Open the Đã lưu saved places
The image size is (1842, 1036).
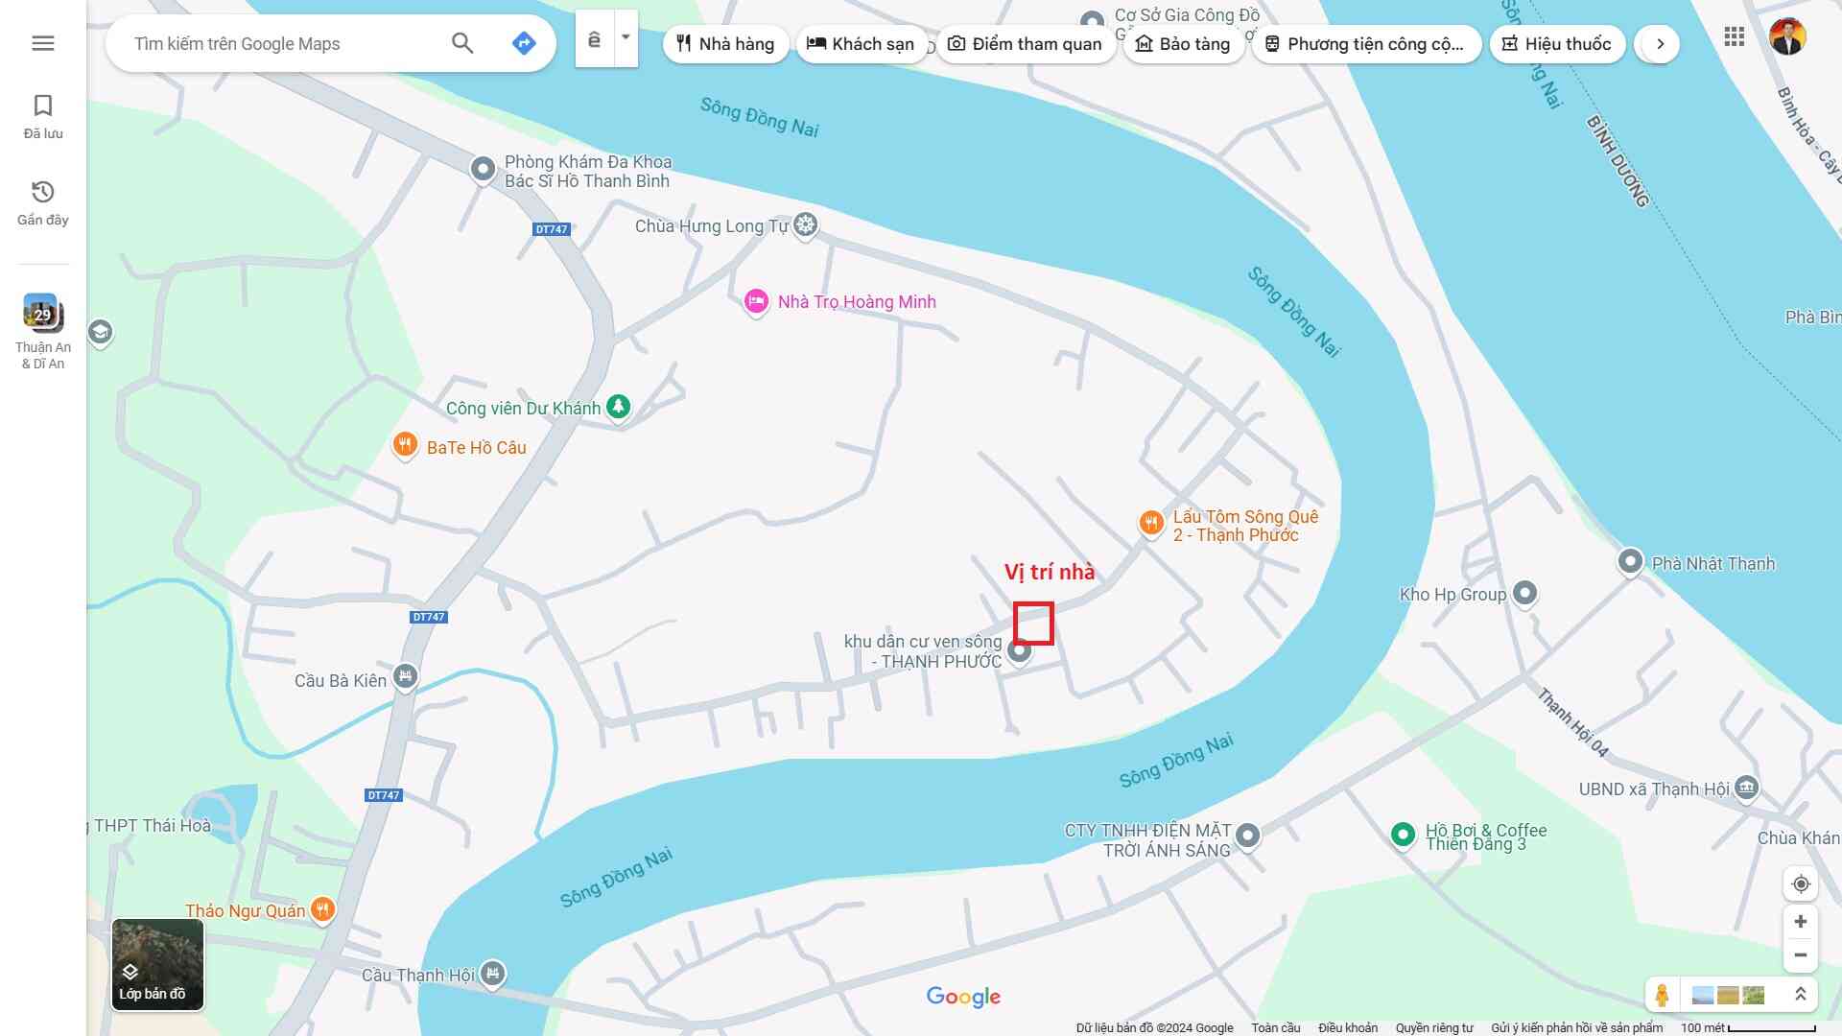(43, 116)
